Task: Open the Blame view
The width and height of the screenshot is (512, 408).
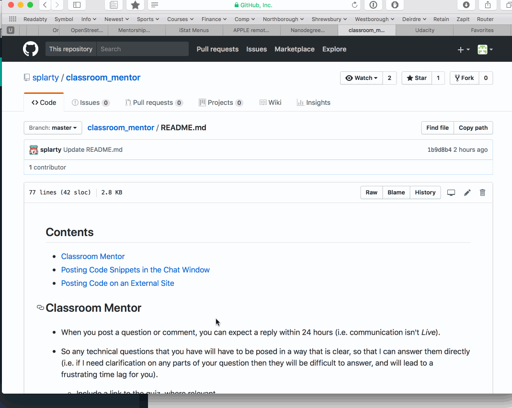Action: point(396,193)
